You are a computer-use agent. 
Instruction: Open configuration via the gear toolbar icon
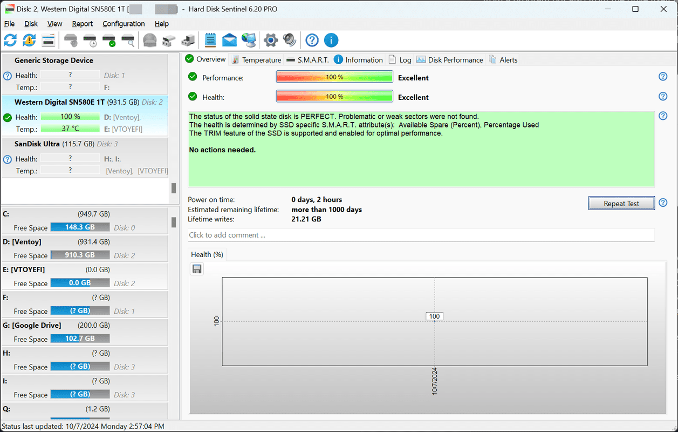point(271,40)
